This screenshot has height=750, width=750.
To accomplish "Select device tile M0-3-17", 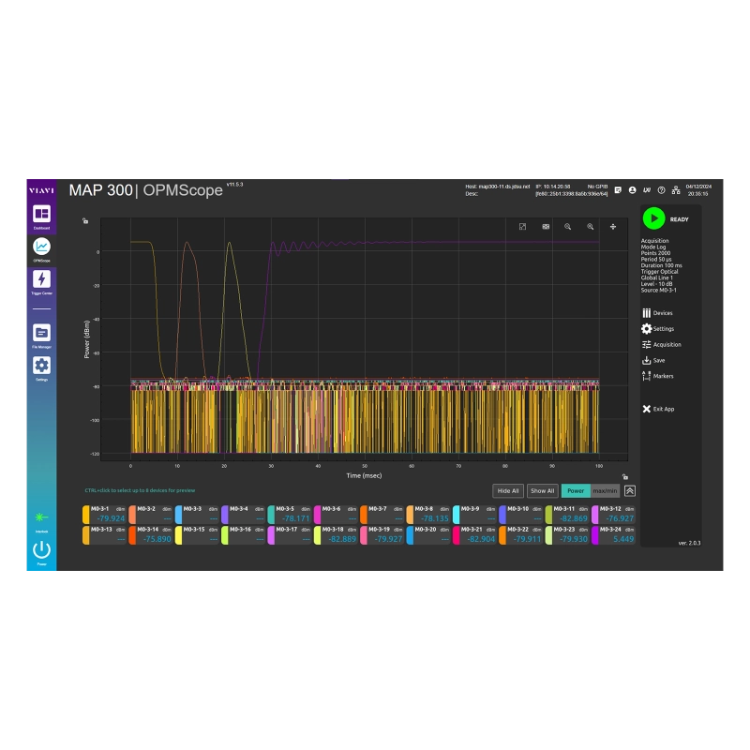I will [289, 534].
